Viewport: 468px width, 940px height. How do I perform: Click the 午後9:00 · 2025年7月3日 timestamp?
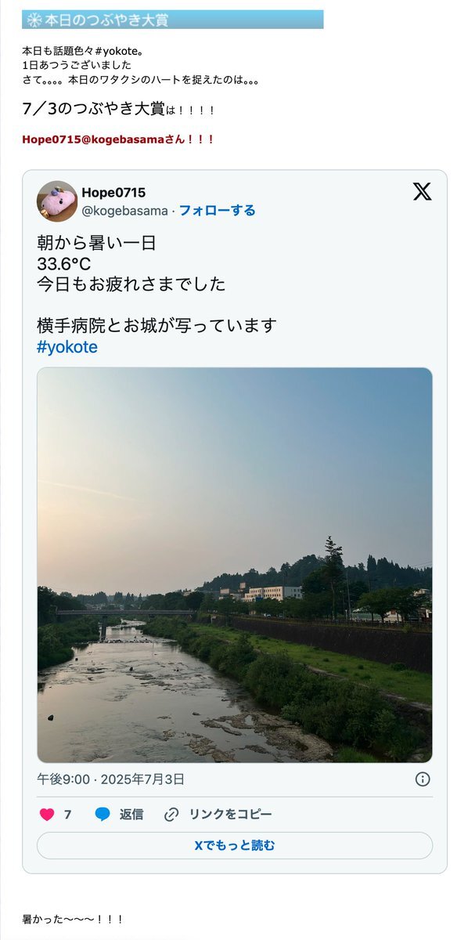[110, 779]
